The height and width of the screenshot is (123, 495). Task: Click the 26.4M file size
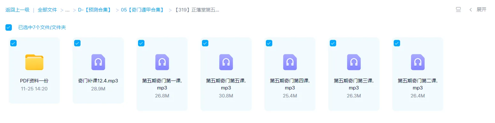[x=418, y=96]
